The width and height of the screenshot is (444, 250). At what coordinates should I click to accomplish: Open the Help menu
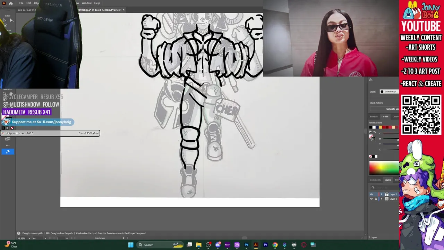pyautogui.click(x=97, y=3)
